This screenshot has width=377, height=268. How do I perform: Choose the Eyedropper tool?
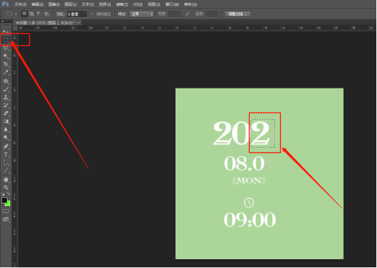click(5, 72)
